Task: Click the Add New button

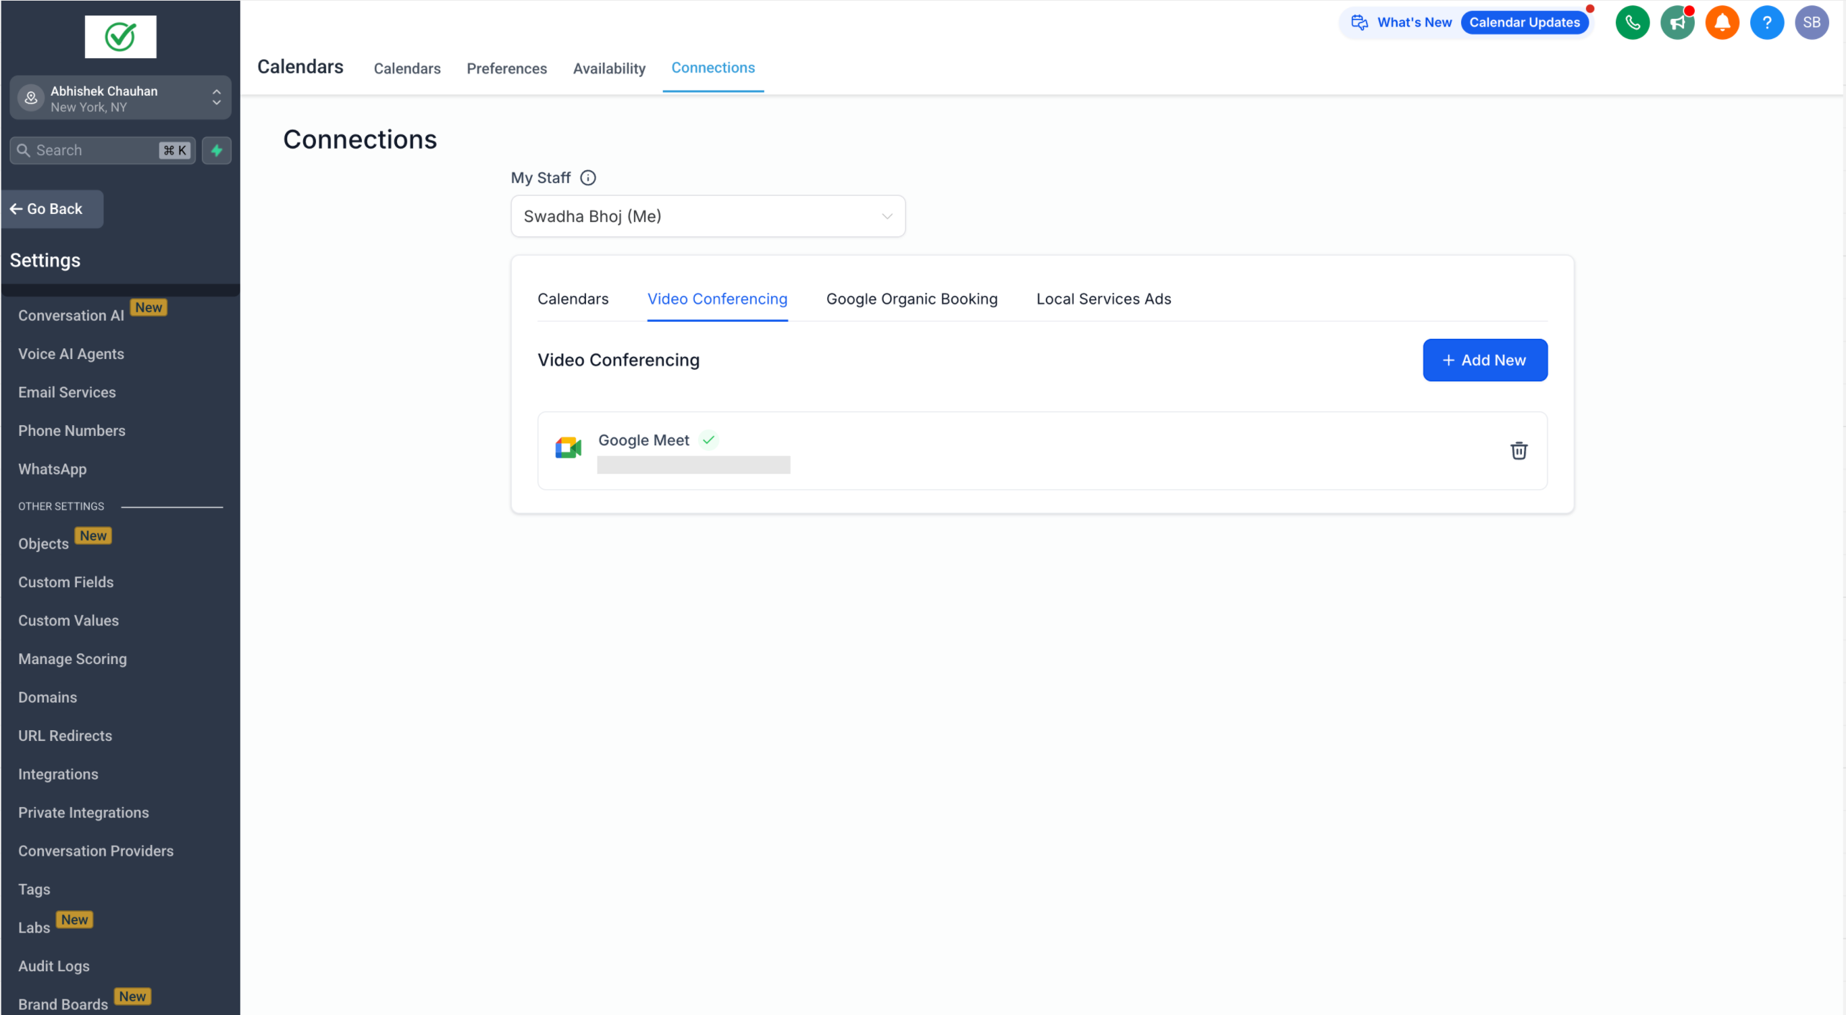Action: tap(1484, 360)
